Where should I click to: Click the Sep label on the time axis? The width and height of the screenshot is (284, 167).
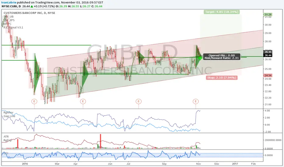[x=164, y=164]
